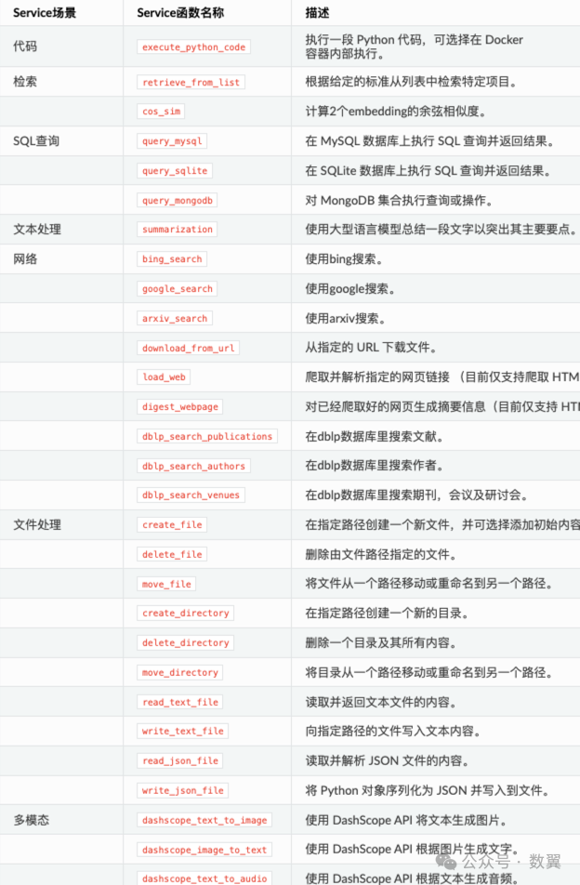
Task: Click the execute_python_code function name
Action: click(193, 46)
